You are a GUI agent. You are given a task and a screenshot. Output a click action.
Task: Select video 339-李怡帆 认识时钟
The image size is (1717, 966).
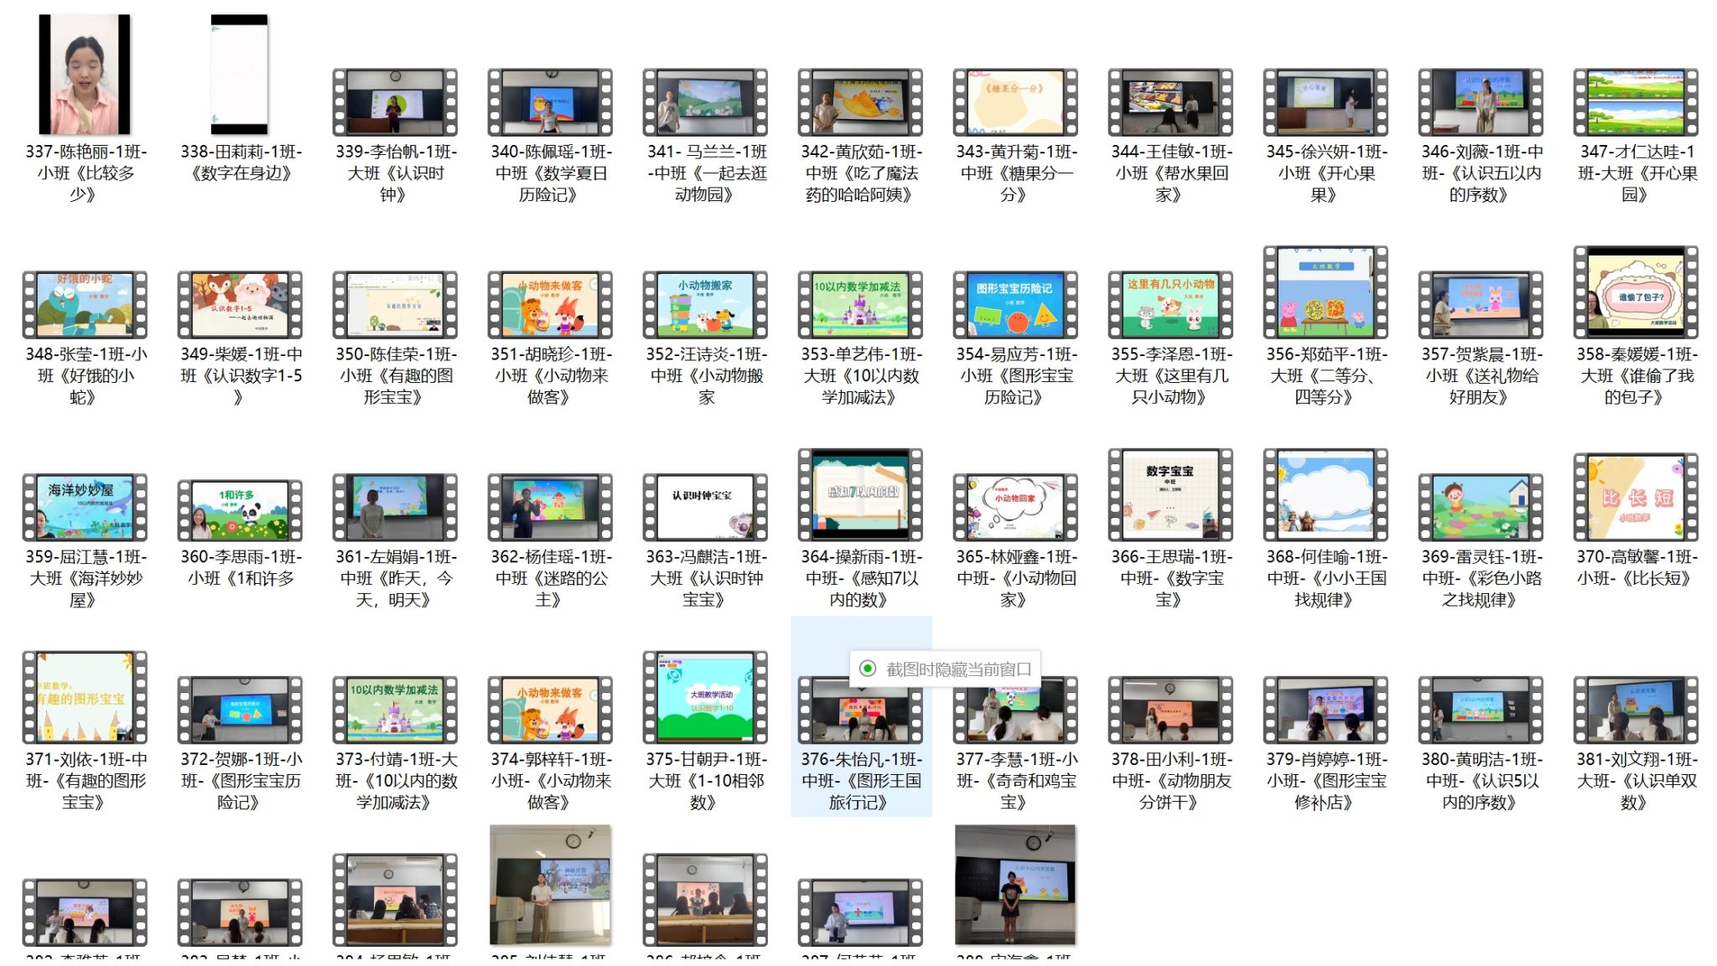[394, 102]
